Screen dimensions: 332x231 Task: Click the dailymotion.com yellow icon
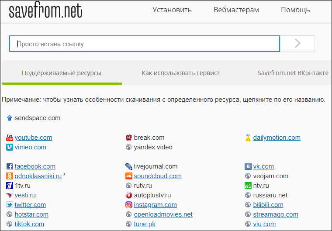[x=248, y=138]
